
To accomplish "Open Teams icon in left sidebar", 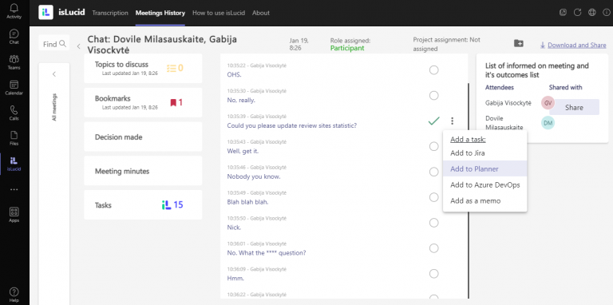I will (14, 59).
